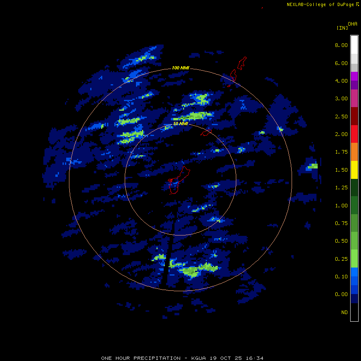361x361 pixels.
Task: Click the 50 NMI range ring label
Action: tap(180, 124)
